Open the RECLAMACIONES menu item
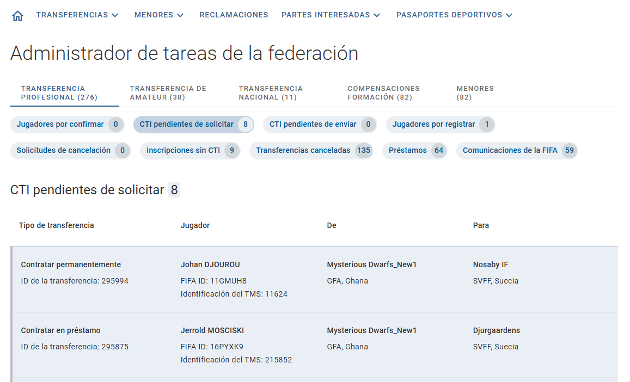The height and width of the screenshot is (382, 630). coord(234,15)
